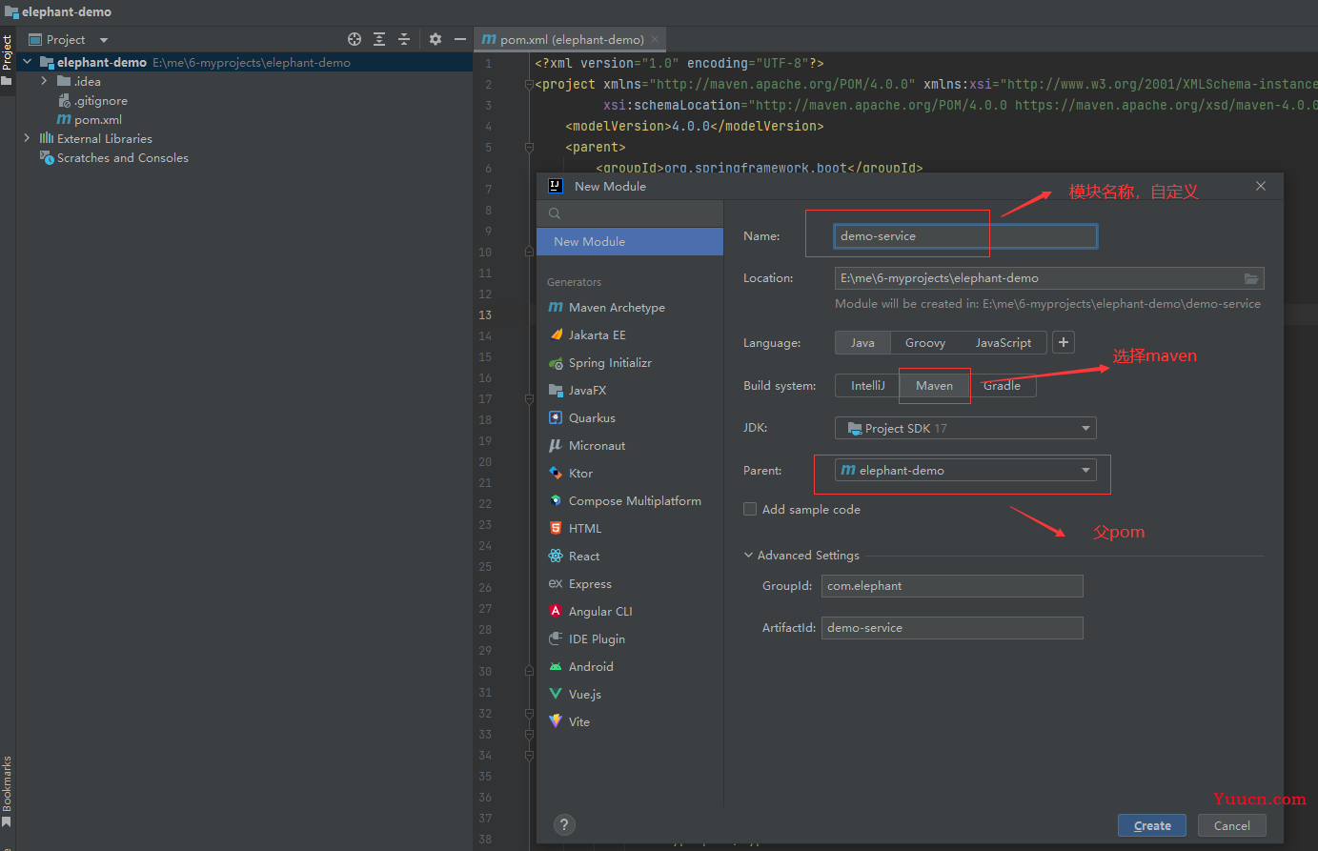The image size is (1318, 851).
Task: Click the select opened file target icon
Action: pos(355,39)
